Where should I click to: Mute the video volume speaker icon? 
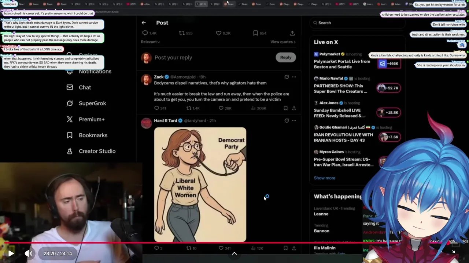coord(28,253)
